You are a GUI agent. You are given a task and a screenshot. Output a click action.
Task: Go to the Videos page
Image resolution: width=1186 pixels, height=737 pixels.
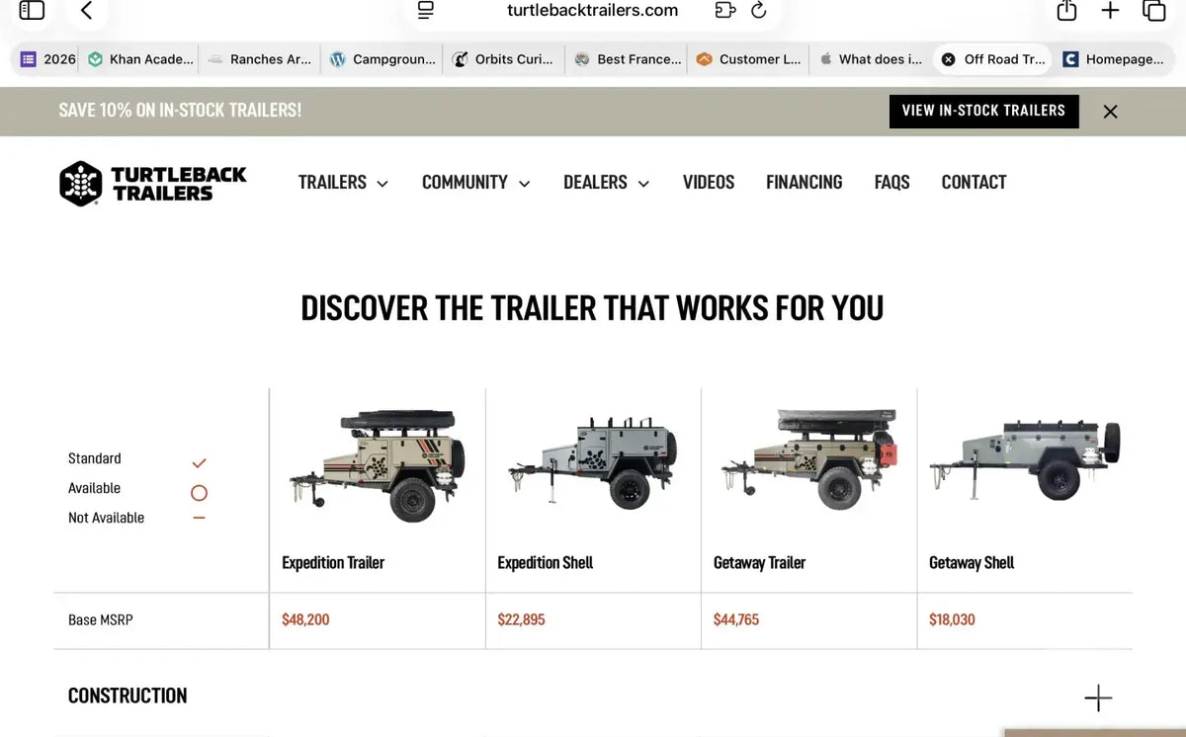pos(709,183)
